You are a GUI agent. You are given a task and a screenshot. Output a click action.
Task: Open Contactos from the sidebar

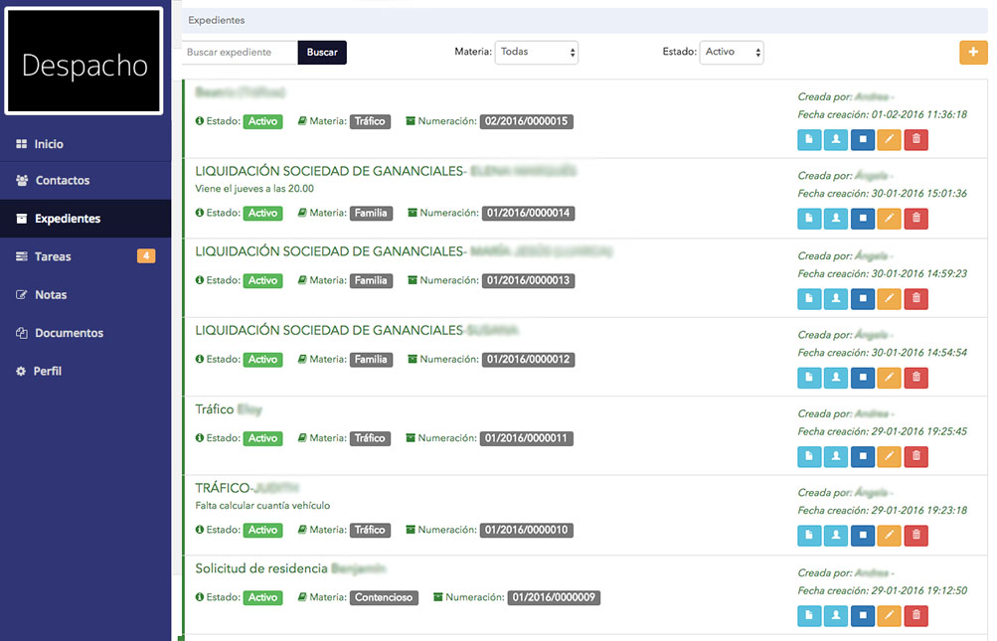(62, 181)
